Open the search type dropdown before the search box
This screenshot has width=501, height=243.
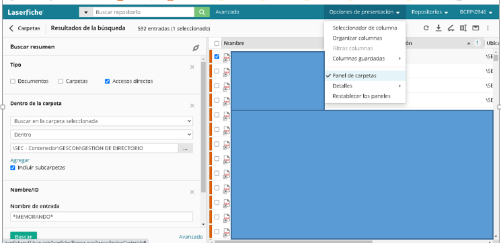[85, 12]
